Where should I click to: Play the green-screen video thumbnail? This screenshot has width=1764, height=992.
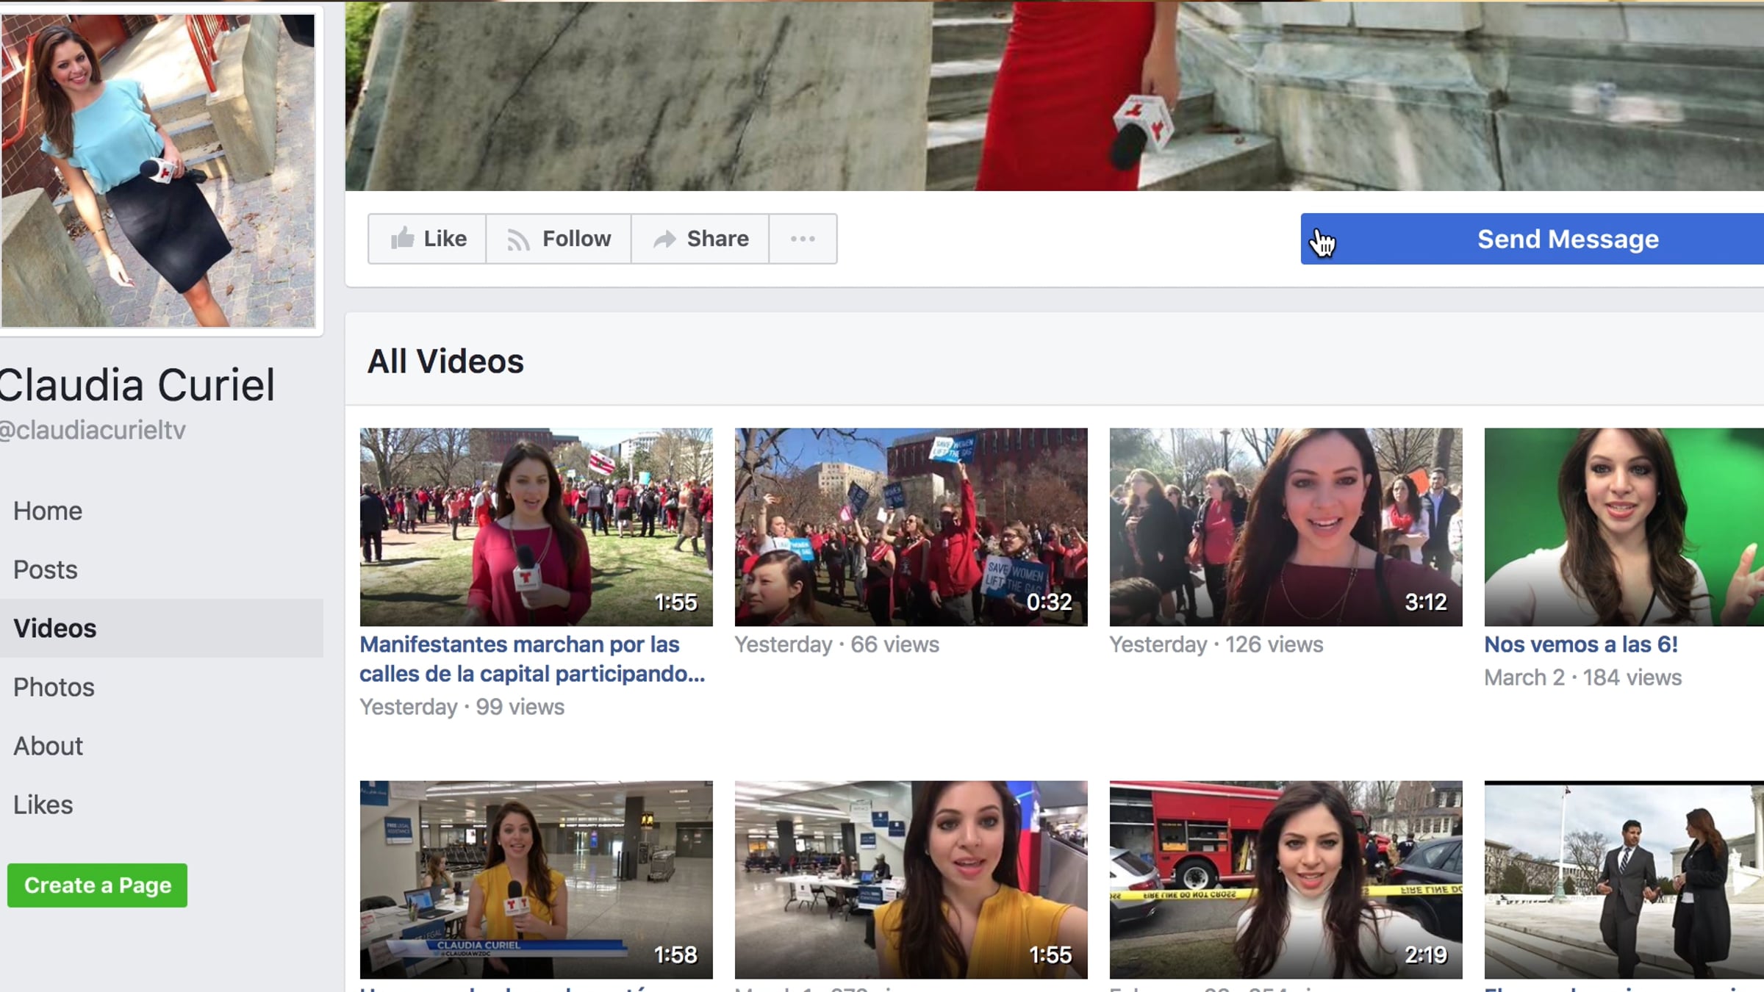[1624, 527]
